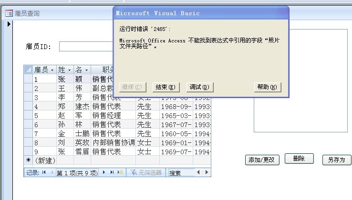Click the date cell 1960-05-
This screenshot has height=200, width=352.
(176, 133)
